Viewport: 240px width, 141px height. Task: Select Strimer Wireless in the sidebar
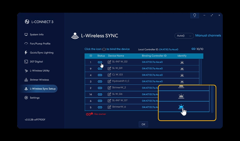pyautogui.click(x=37, y=80)
